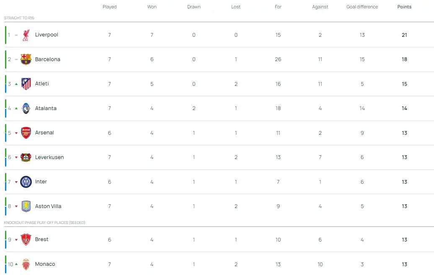Click Atalanta's green up-arrow position indicator
The height and width of the screenshot is (275, 434).
point(16,108)
